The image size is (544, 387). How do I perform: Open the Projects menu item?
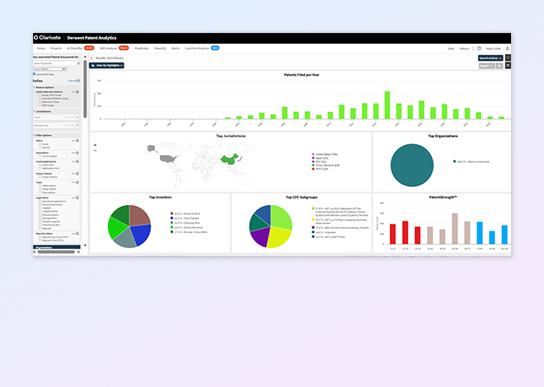pos(56,48)
